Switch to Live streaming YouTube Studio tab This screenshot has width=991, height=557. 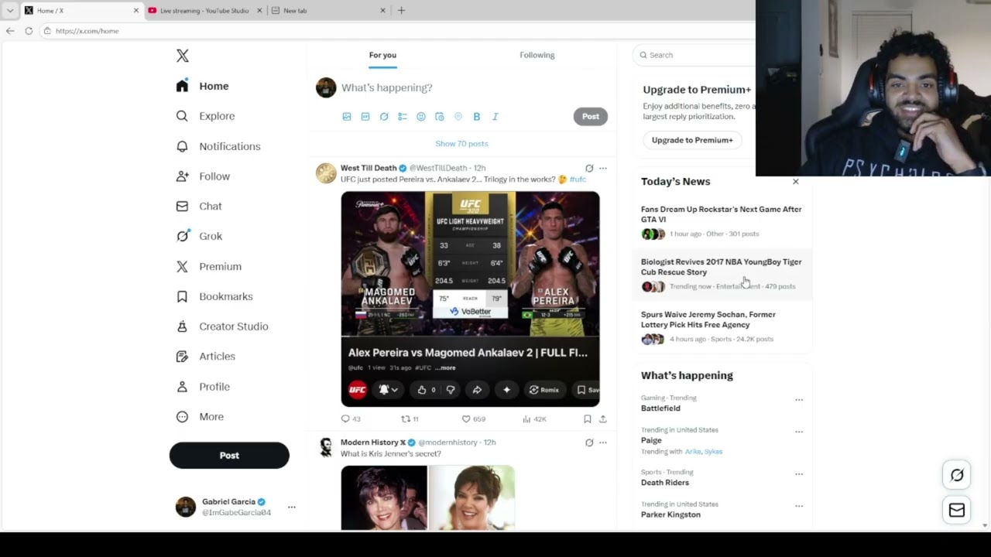tap(204, 11)
